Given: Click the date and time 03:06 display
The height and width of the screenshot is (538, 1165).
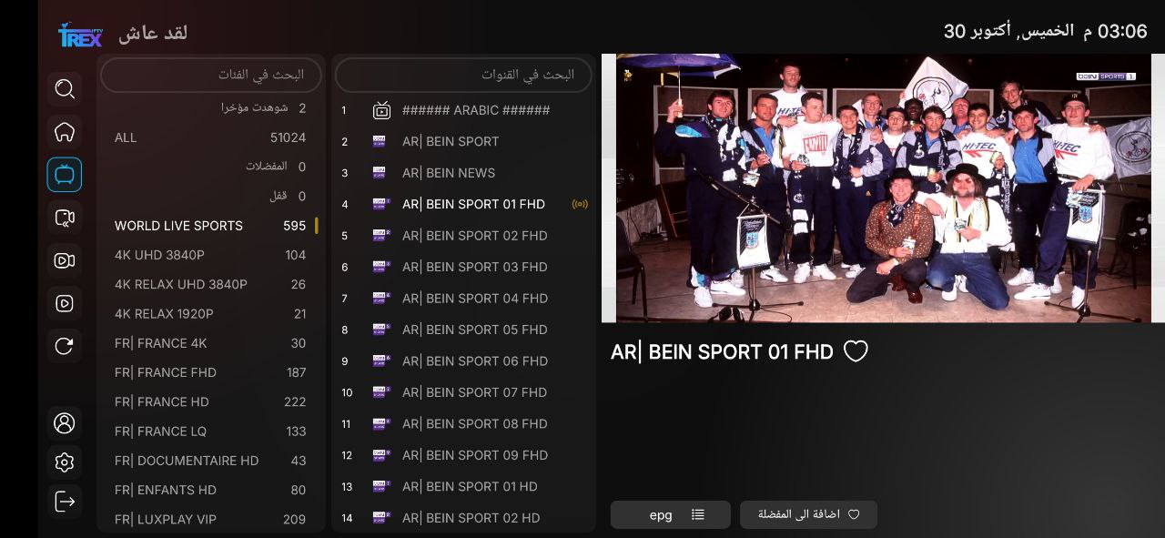Looking at the screenshot, I should pyautogui.click(x=1045, y=31).
